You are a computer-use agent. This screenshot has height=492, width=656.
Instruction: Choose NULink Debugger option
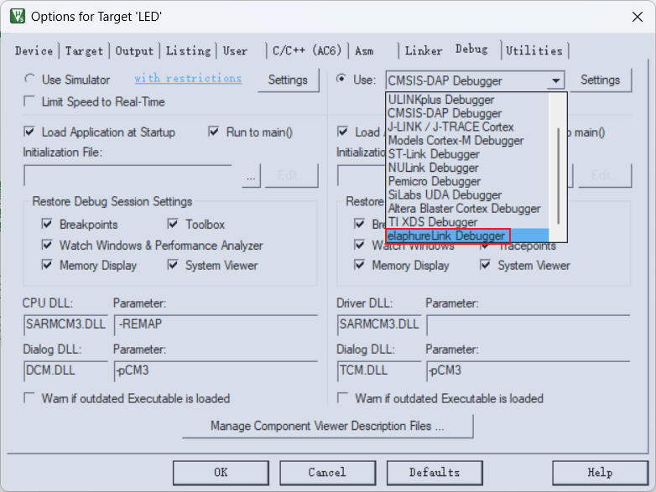click(x=468, y=168)
